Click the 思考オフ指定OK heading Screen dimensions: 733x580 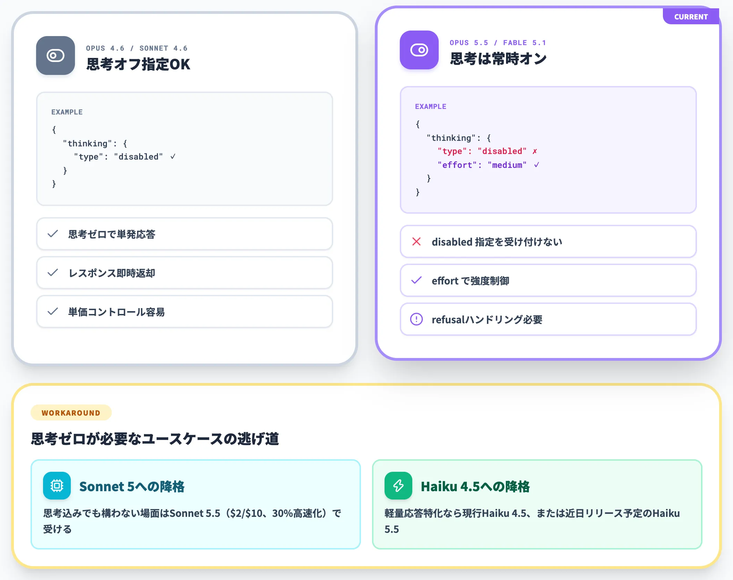tap(138, 65)
